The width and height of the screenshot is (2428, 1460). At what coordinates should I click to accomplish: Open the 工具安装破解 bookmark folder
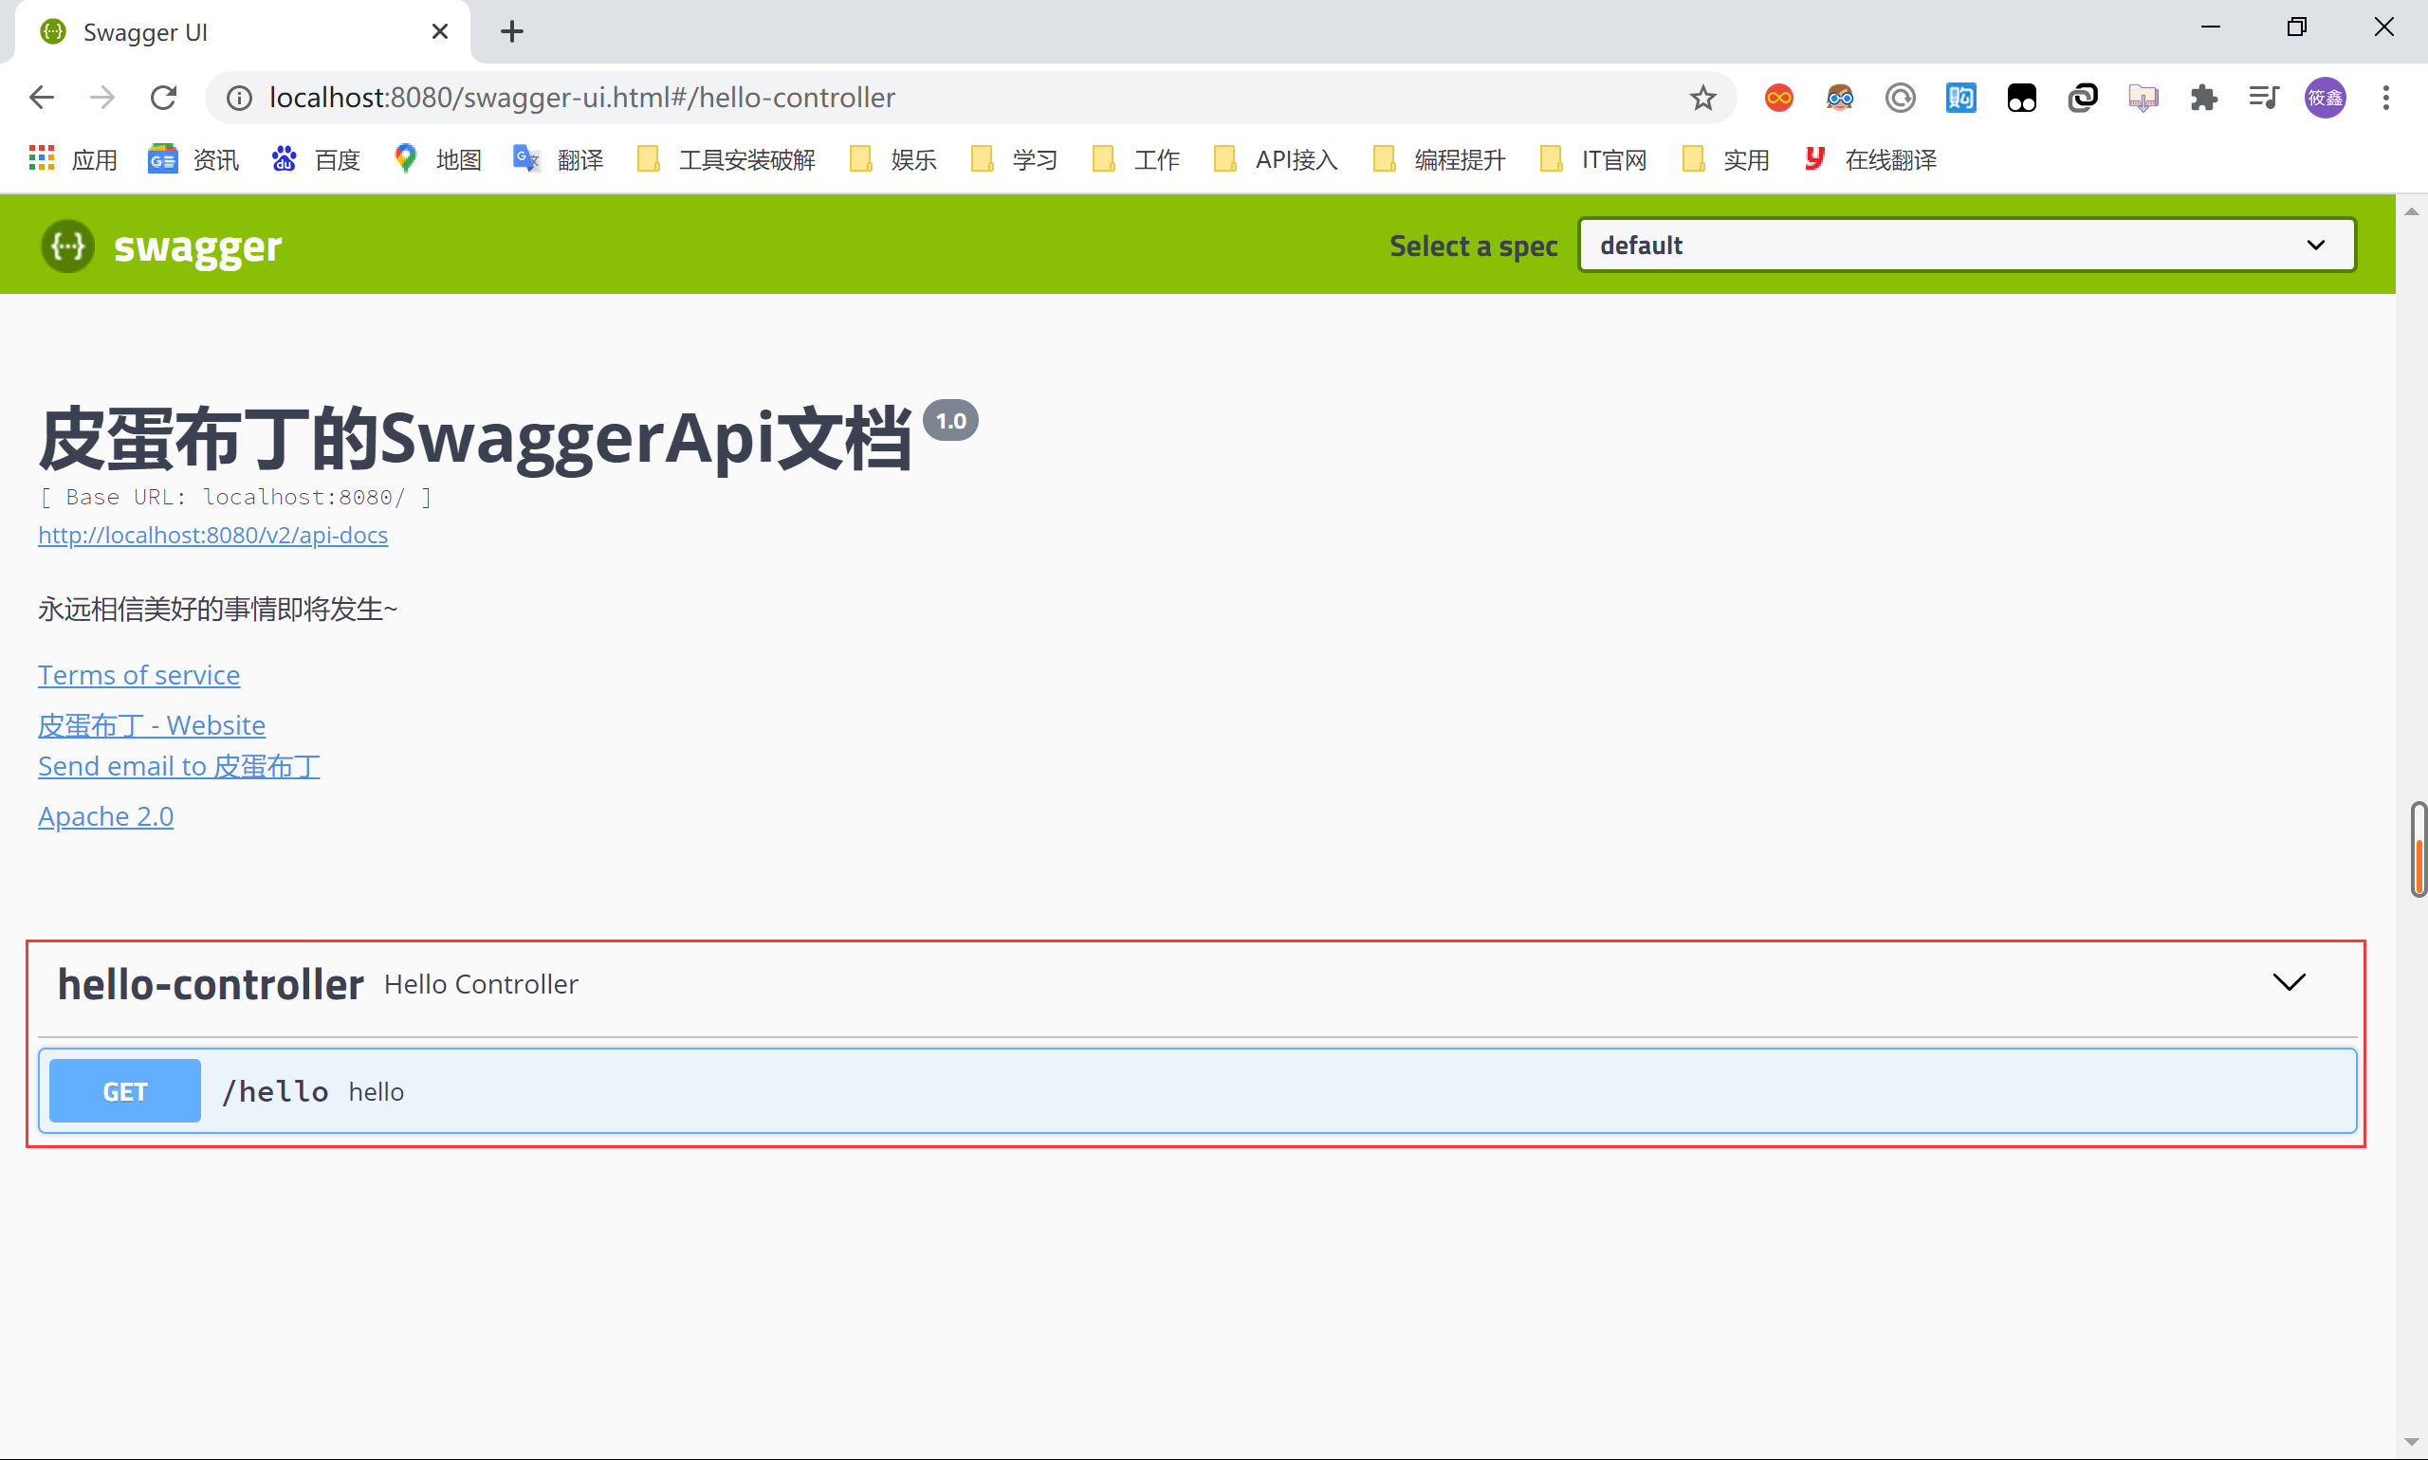point(727,159)
